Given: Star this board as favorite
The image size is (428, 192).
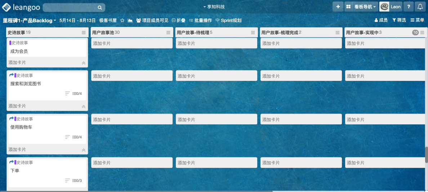Looking at the screenshot, I should 122,20.
